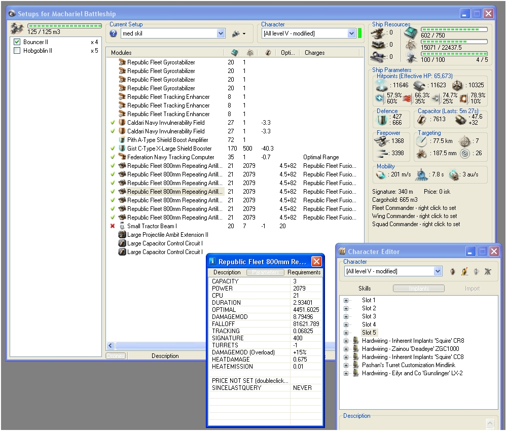Image resolution: width=507 pixels, height=431 pixels.
Task: Open the Current Setup 'med skil' dropdown
Action: [221, 33]
